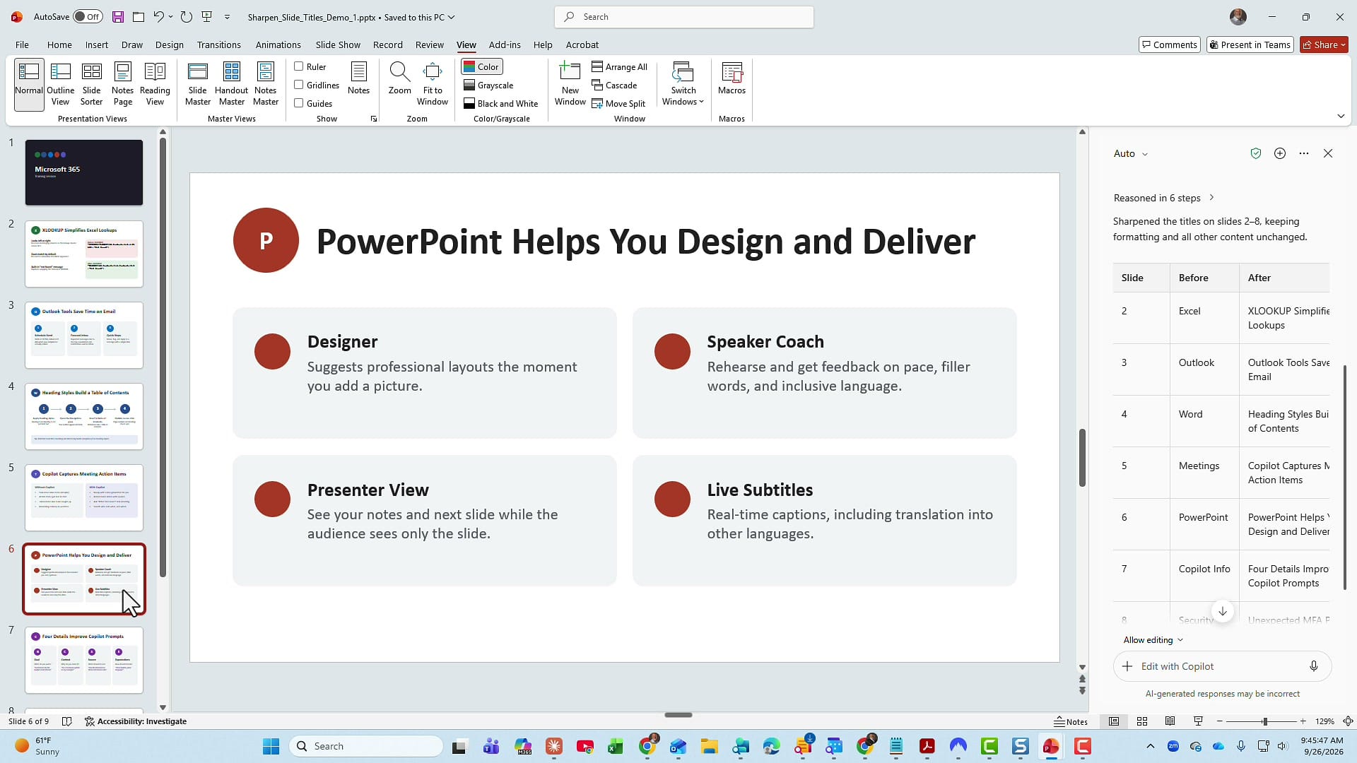This screenshot has height=763, width=1357.
Task: Toggle the Notes pane in ribbon
Action: click(x=358, y=78)
